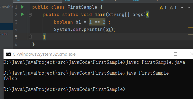Click the String[] args parameter

(x=126, y=15)
